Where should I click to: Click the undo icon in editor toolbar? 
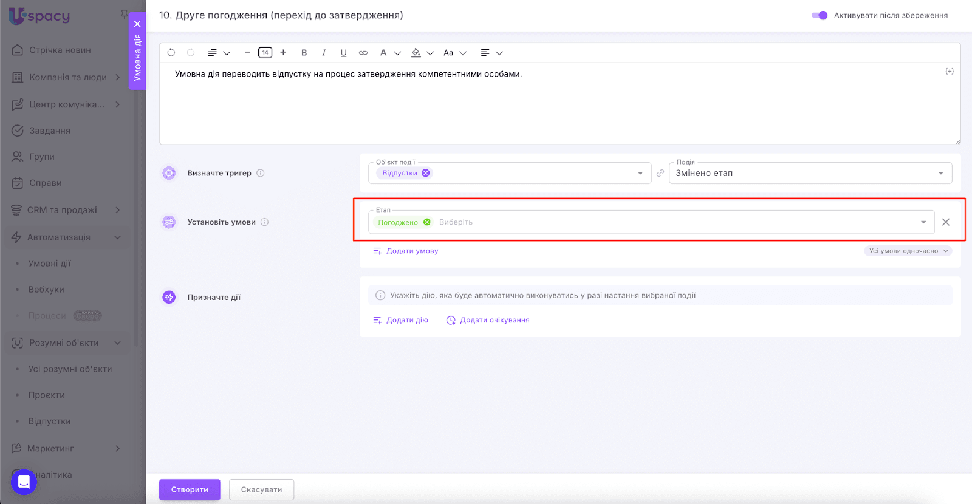pyautogui.click(x=171, y=53)
